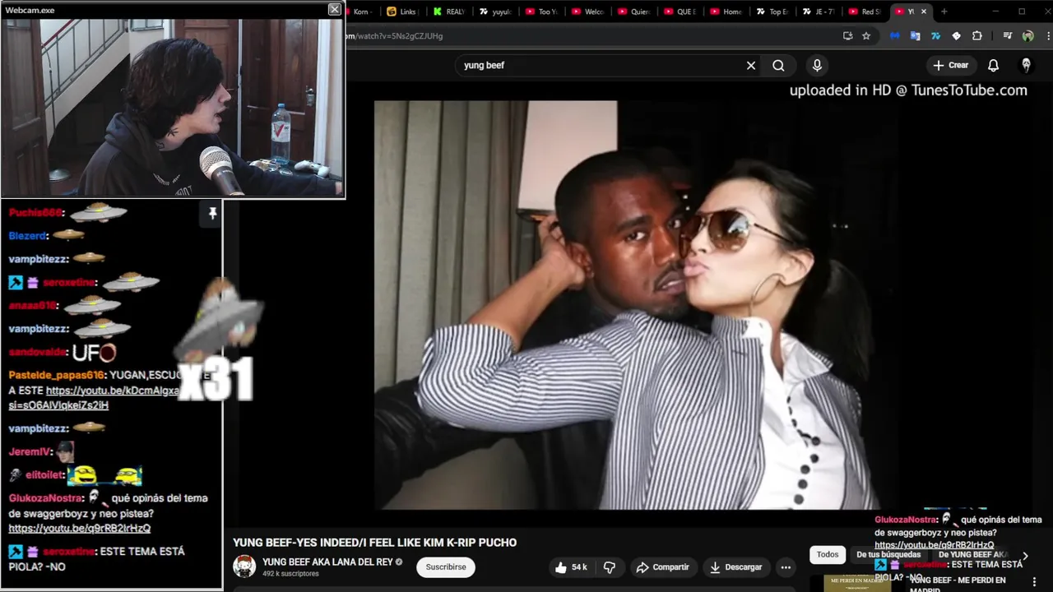The width and height of the screenshot is (1053, 592).
Task: Switch to the 'Red St' YouTube tab
Action: coord(864,12)
